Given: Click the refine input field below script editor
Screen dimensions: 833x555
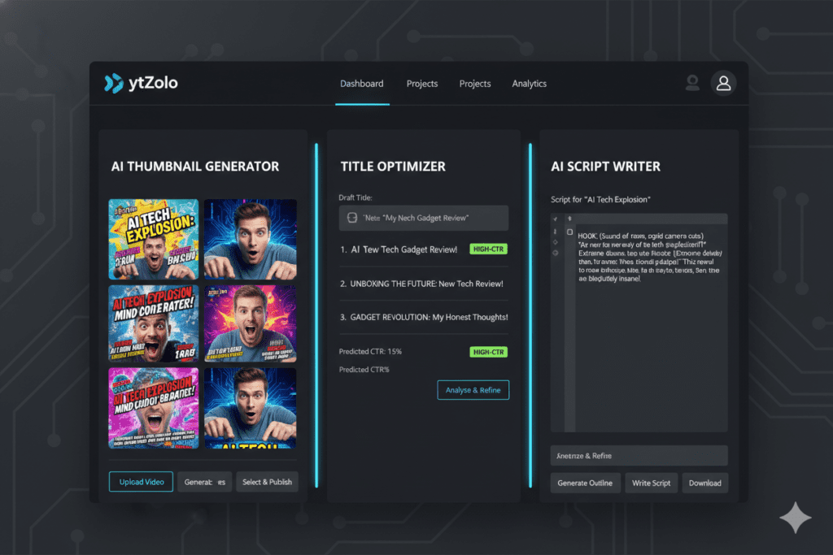Looking at the screenshot, I should (639, 456).
